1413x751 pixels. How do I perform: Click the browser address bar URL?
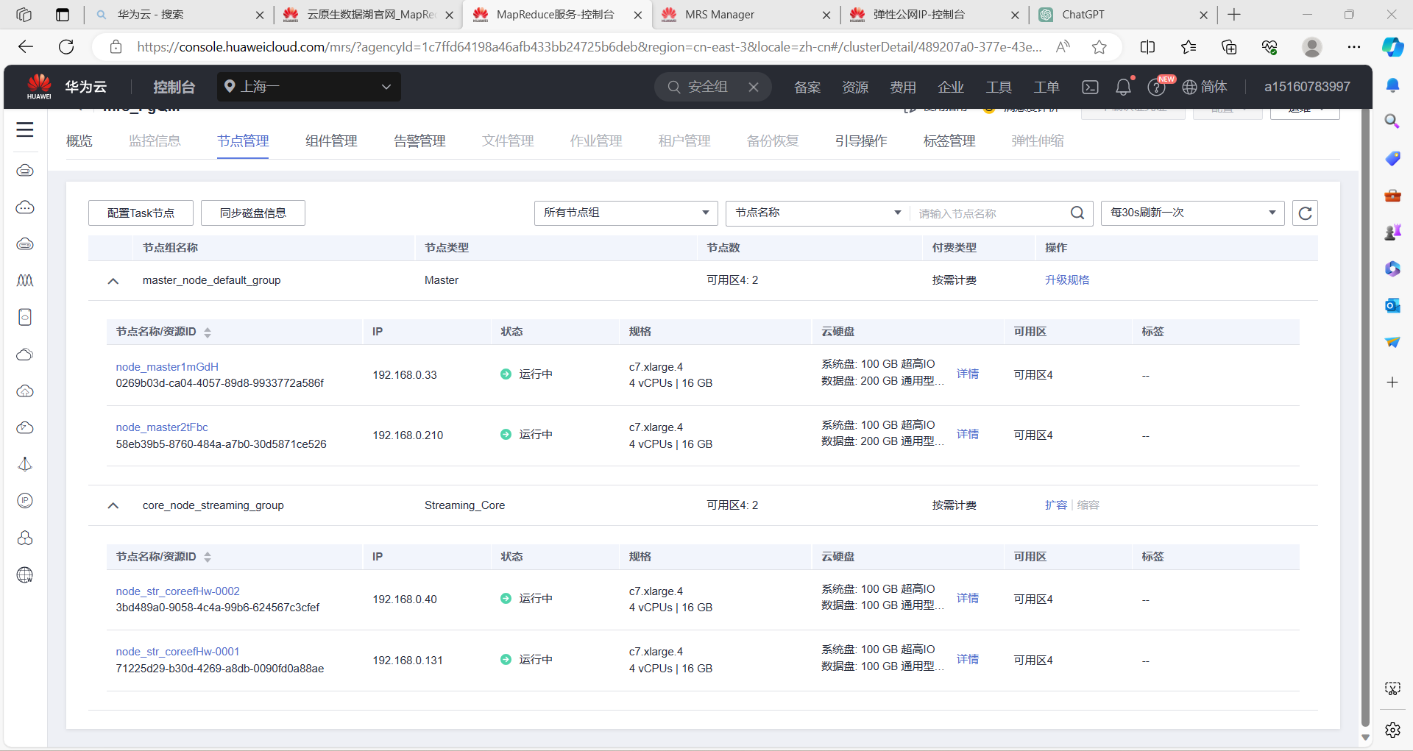[589, 47]
